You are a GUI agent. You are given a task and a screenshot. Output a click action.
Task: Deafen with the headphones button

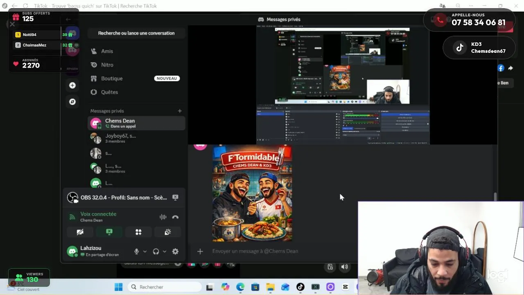156,252
